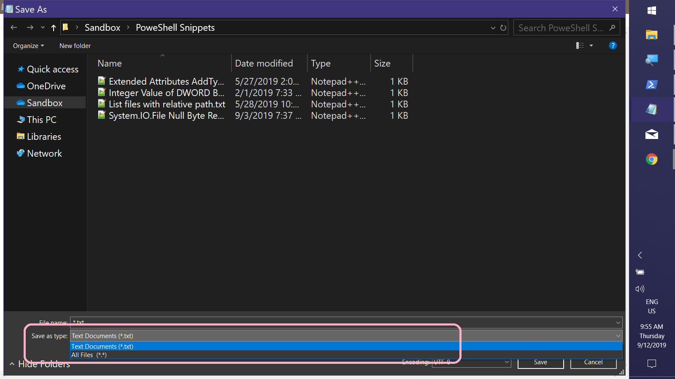Open the recent locations chevron

click(x=43, y=28)
